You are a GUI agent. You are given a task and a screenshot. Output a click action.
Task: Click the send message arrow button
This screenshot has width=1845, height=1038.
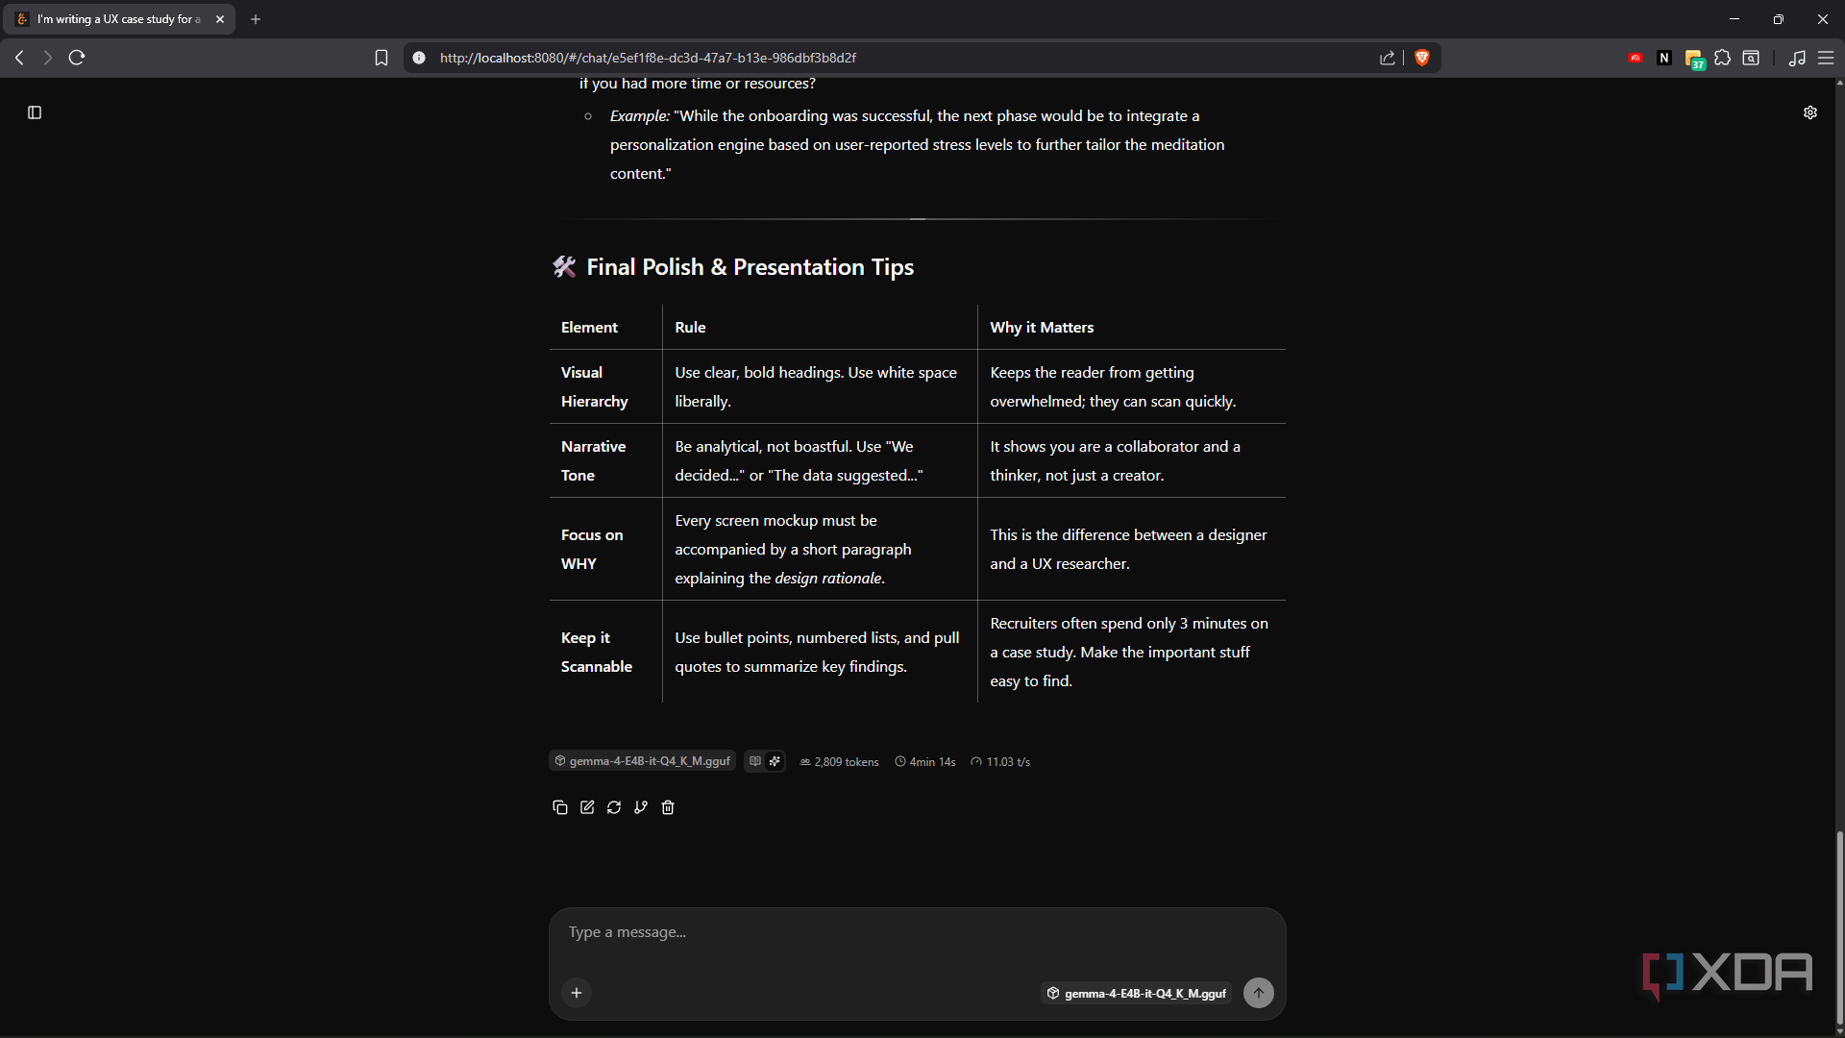coord(1259,993)
